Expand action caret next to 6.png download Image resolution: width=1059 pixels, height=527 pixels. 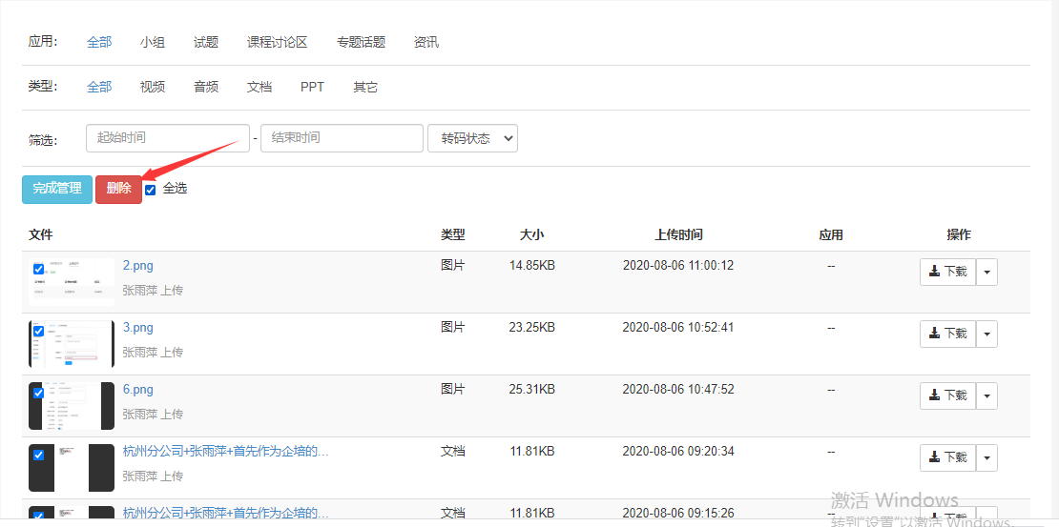(x=987, y=395)
